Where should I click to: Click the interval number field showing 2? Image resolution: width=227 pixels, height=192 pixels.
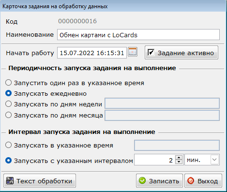pos(154,160)
